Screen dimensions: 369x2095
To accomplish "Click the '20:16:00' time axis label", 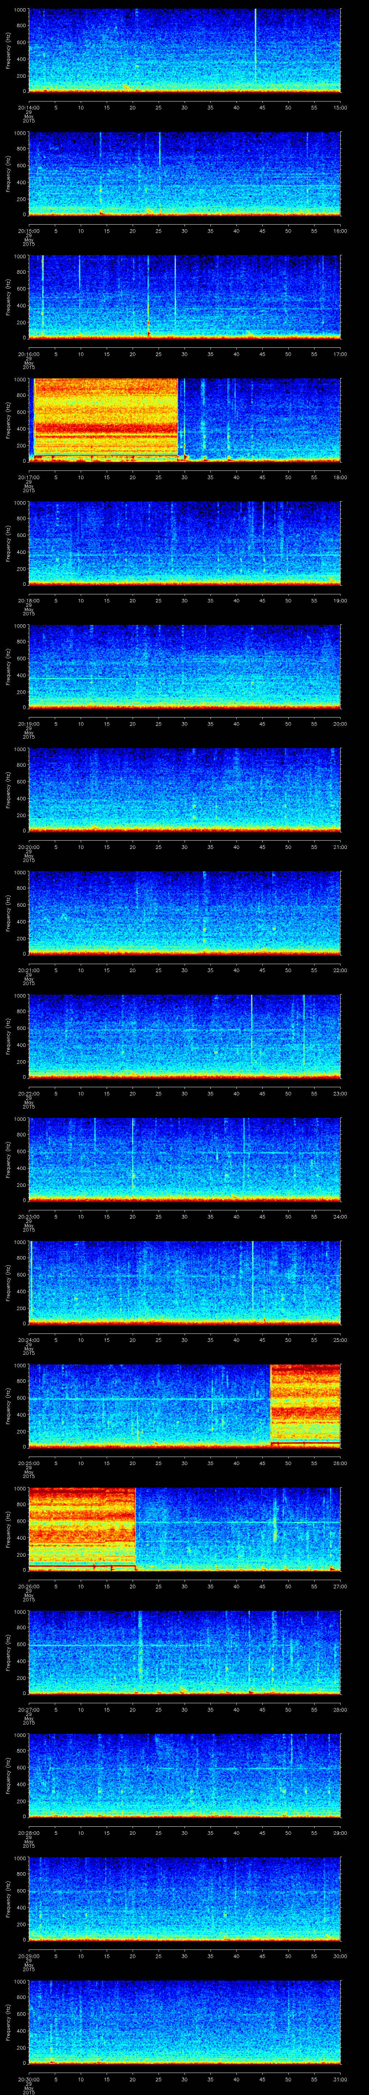I will click(x=28, y=353).
